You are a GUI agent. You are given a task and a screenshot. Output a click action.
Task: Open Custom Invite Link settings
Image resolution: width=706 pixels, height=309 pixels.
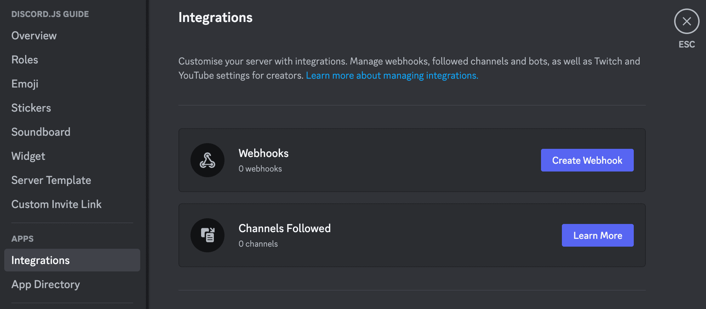pyautogui.click(x=56, y=204)
